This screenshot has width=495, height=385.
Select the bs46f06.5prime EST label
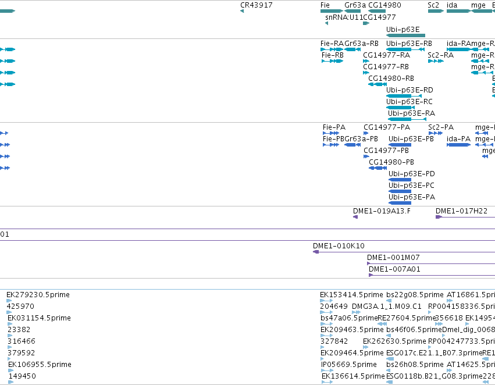[x=414, y=330]
